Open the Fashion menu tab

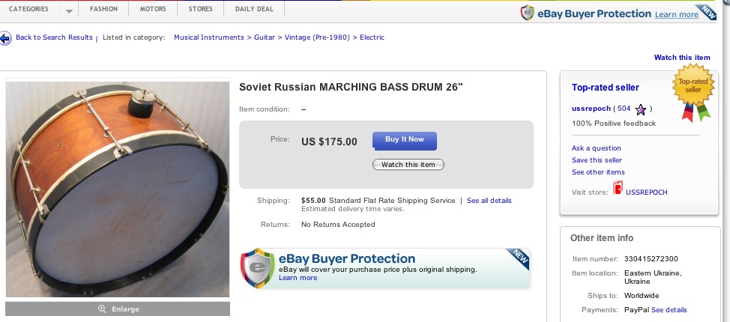(x=103, y=10)
